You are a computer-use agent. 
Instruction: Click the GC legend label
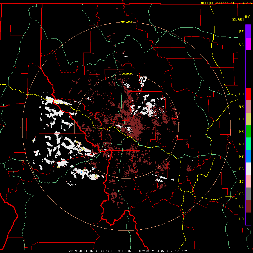point(241,194)
